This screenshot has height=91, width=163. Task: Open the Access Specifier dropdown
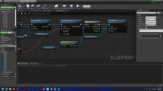point(151,25)
